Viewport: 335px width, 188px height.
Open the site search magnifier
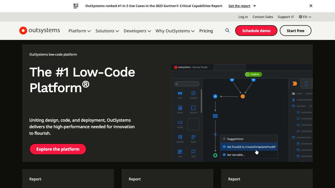(x=227, y=31)
